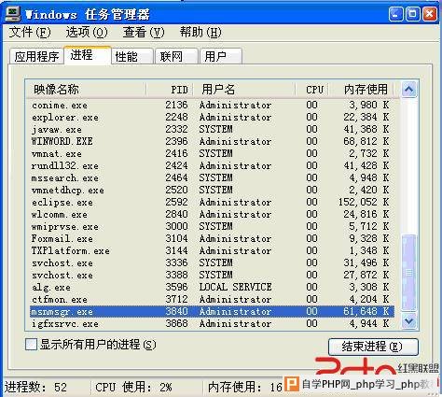Click the Task Manager title bar icon
442x397 pixels.
click(13, 14)
